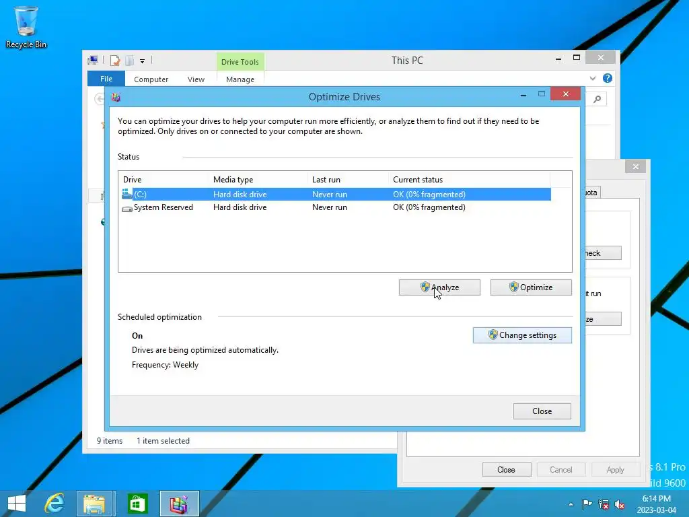
Task: Click the Analyze button
Action: point(439,287)
